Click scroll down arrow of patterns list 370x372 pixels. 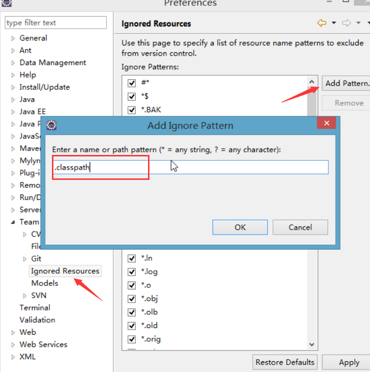point(312,345)
